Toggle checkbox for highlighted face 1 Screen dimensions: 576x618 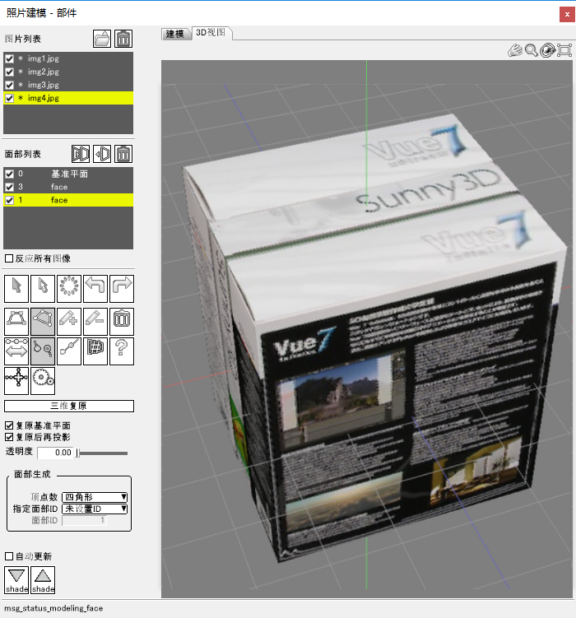9,200
